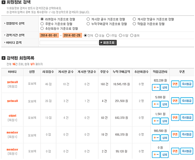The height and width of the screenshot is (160, 195).
Task: Select 적립금 기준으로 정렬 sort option
Action: pos(134,24)
